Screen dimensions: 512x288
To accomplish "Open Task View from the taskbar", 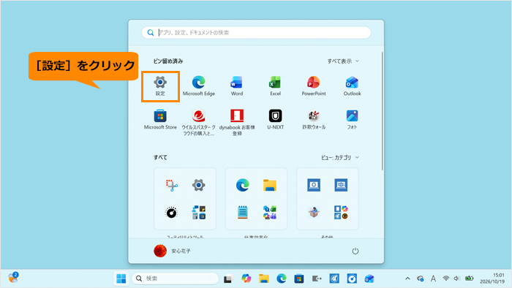I will tap(228, 278).
